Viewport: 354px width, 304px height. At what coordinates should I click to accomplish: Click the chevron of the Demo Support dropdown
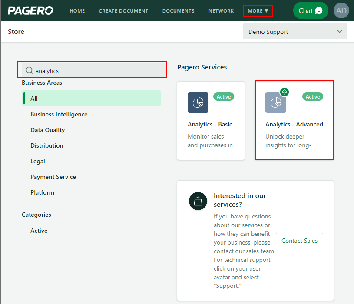(x=340, y=31)
